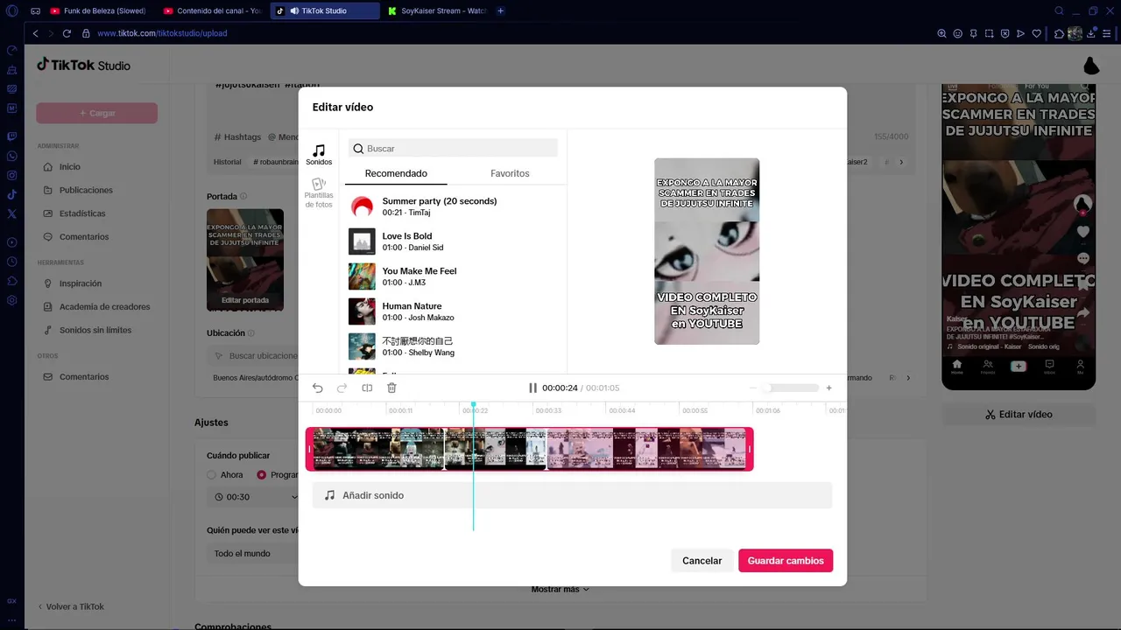The image size is (1121, 630).
Task: Open Academia de creadores
Action: click(x=96, y=307)
